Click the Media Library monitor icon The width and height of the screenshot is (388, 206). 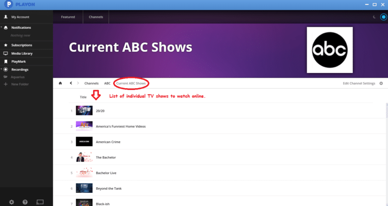coord(6,53)
